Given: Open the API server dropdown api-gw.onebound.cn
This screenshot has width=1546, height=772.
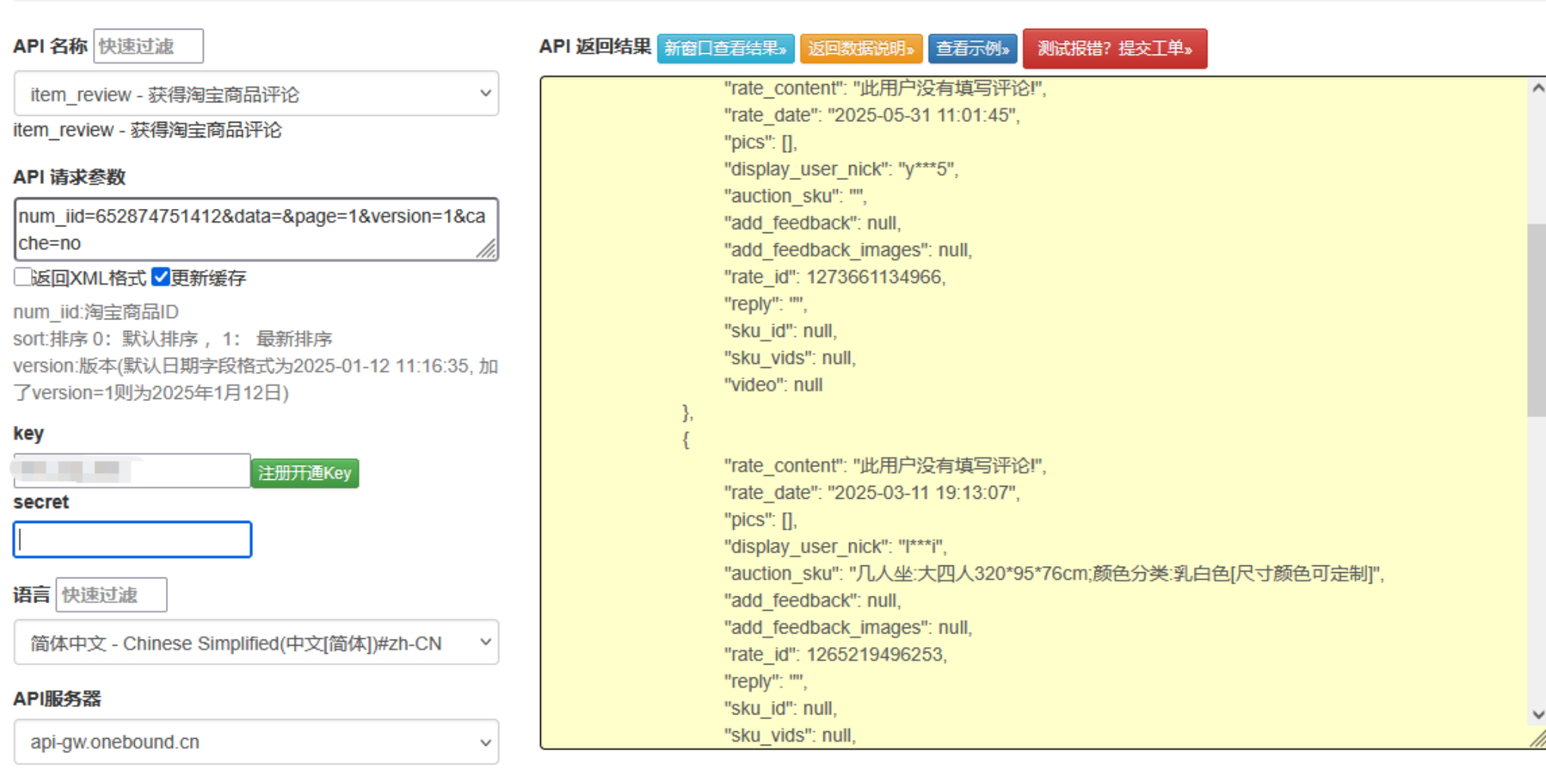Looking at the screenshot, I should coord(256,742).
